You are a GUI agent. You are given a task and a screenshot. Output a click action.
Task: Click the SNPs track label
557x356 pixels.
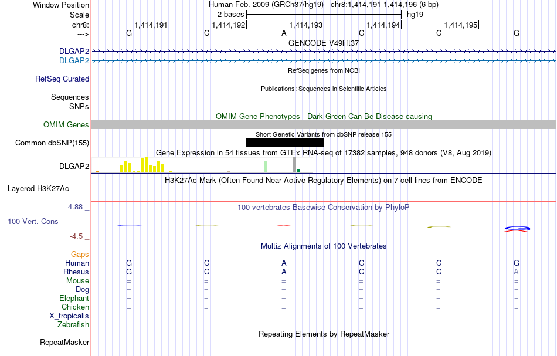(79, 106)
